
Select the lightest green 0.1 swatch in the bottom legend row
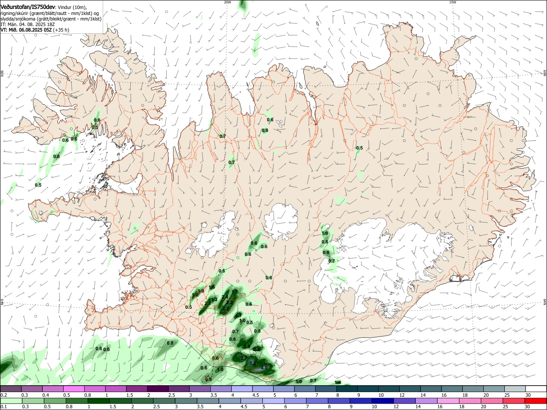tap(11, 401)
